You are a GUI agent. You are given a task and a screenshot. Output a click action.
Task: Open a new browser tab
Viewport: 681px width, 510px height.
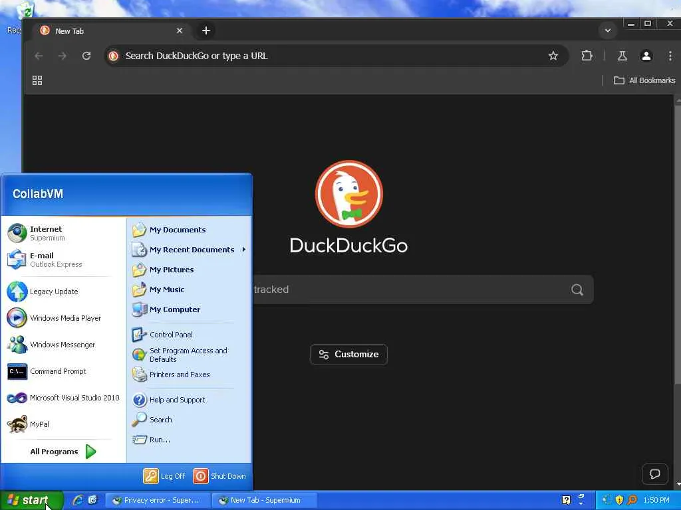[x=206, y=31]
